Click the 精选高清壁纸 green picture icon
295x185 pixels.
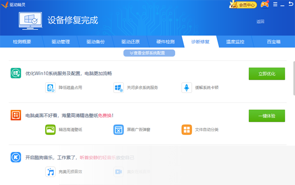[x=51, y=129]
